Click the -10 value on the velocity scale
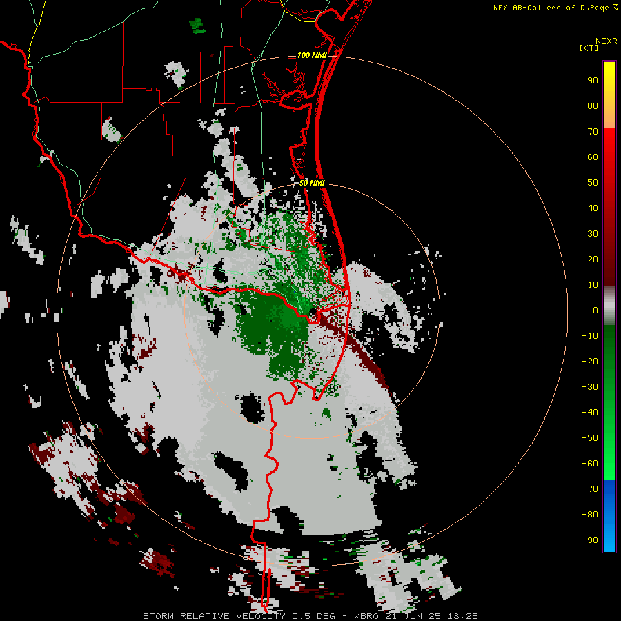621x621 pixels. point(590,336)
